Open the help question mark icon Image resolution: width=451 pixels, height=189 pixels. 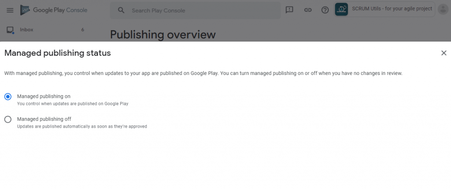pyautogui.click(x=325, y=11)
